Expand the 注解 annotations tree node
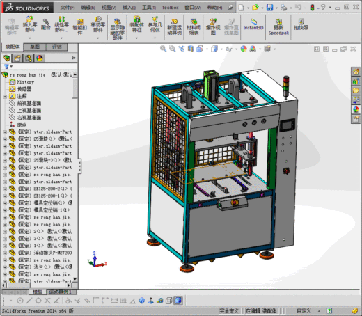This screenshot has width=362, height=316. pos(5,96)
